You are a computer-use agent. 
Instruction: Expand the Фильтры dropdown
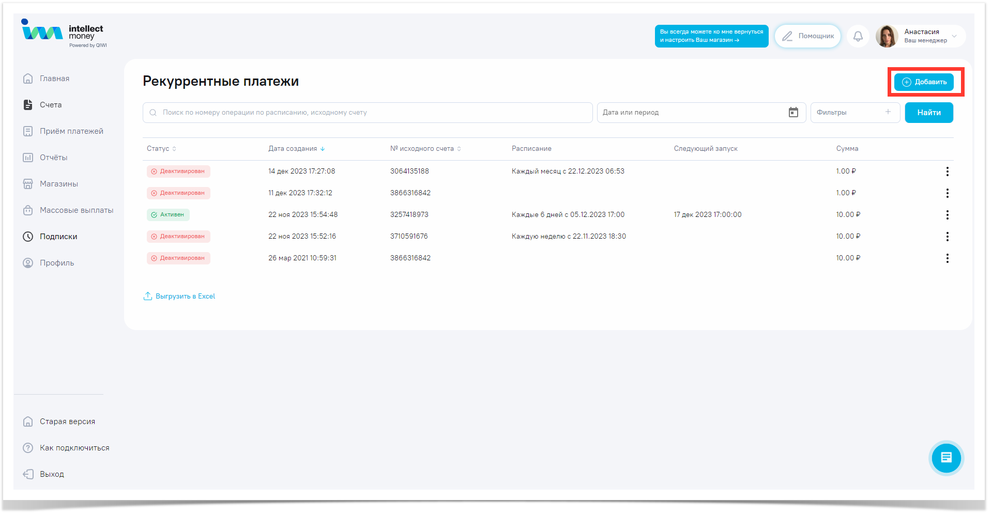(x=854, y=113)
